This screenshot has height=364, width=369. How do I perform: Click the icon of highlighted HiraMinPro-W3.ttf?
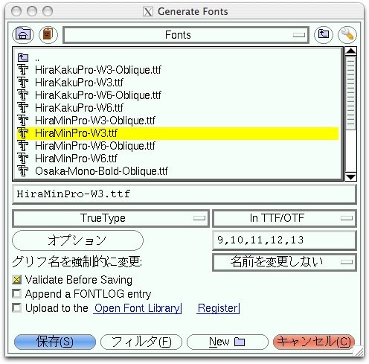[x=23, y=133]
